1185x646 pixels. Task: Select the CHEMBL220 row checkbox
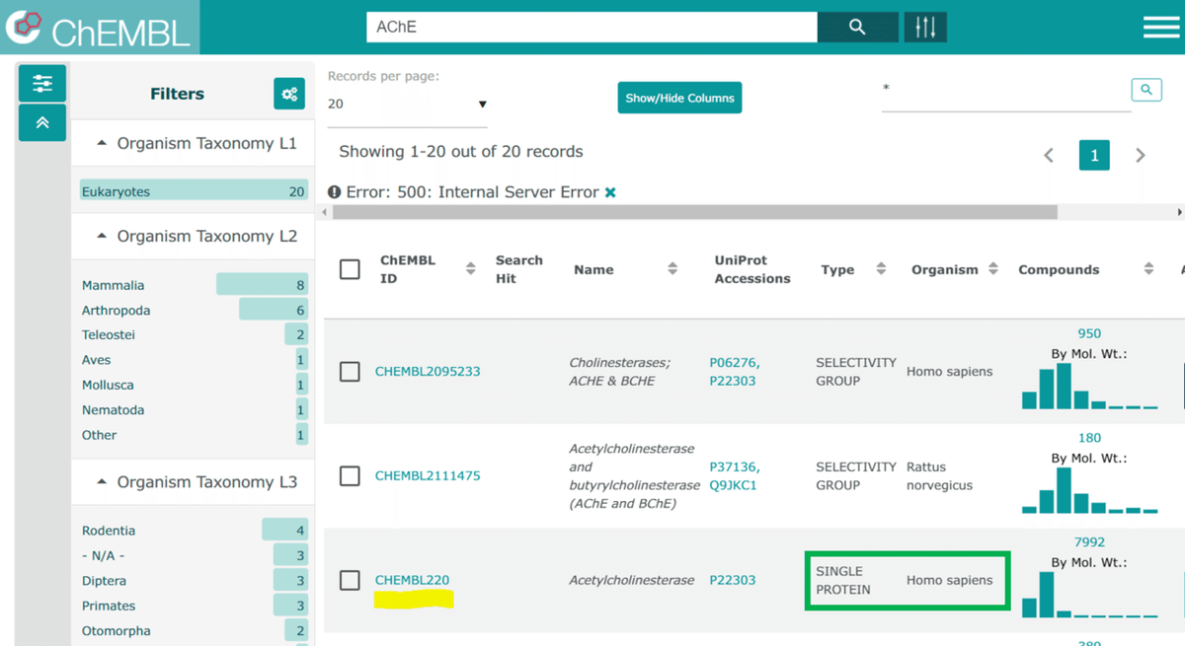point(350,580)
